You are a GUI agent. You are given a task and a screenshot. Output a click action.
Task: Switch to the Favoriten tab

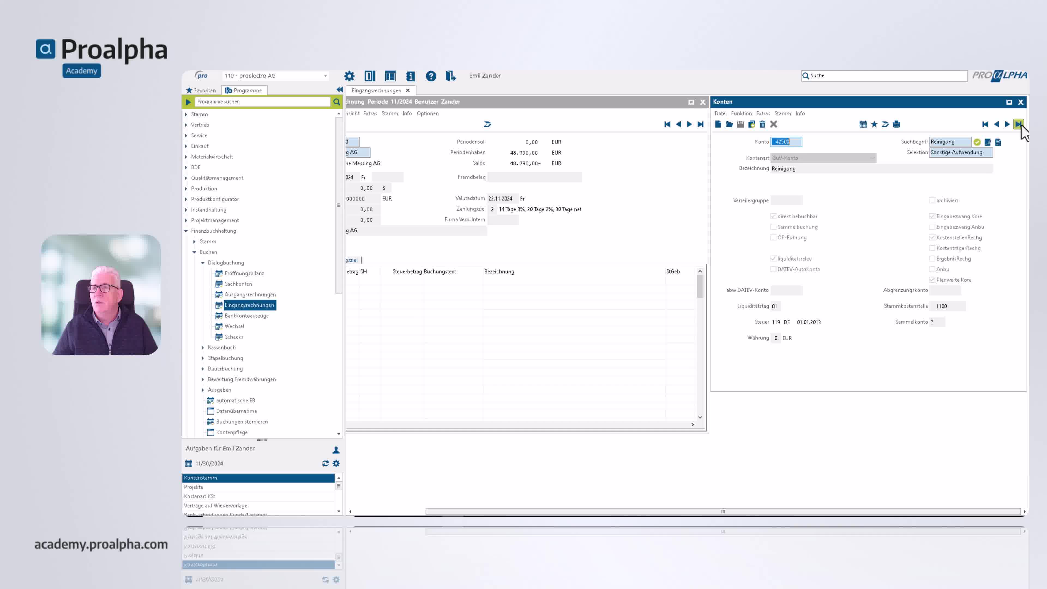coord(201,90)
